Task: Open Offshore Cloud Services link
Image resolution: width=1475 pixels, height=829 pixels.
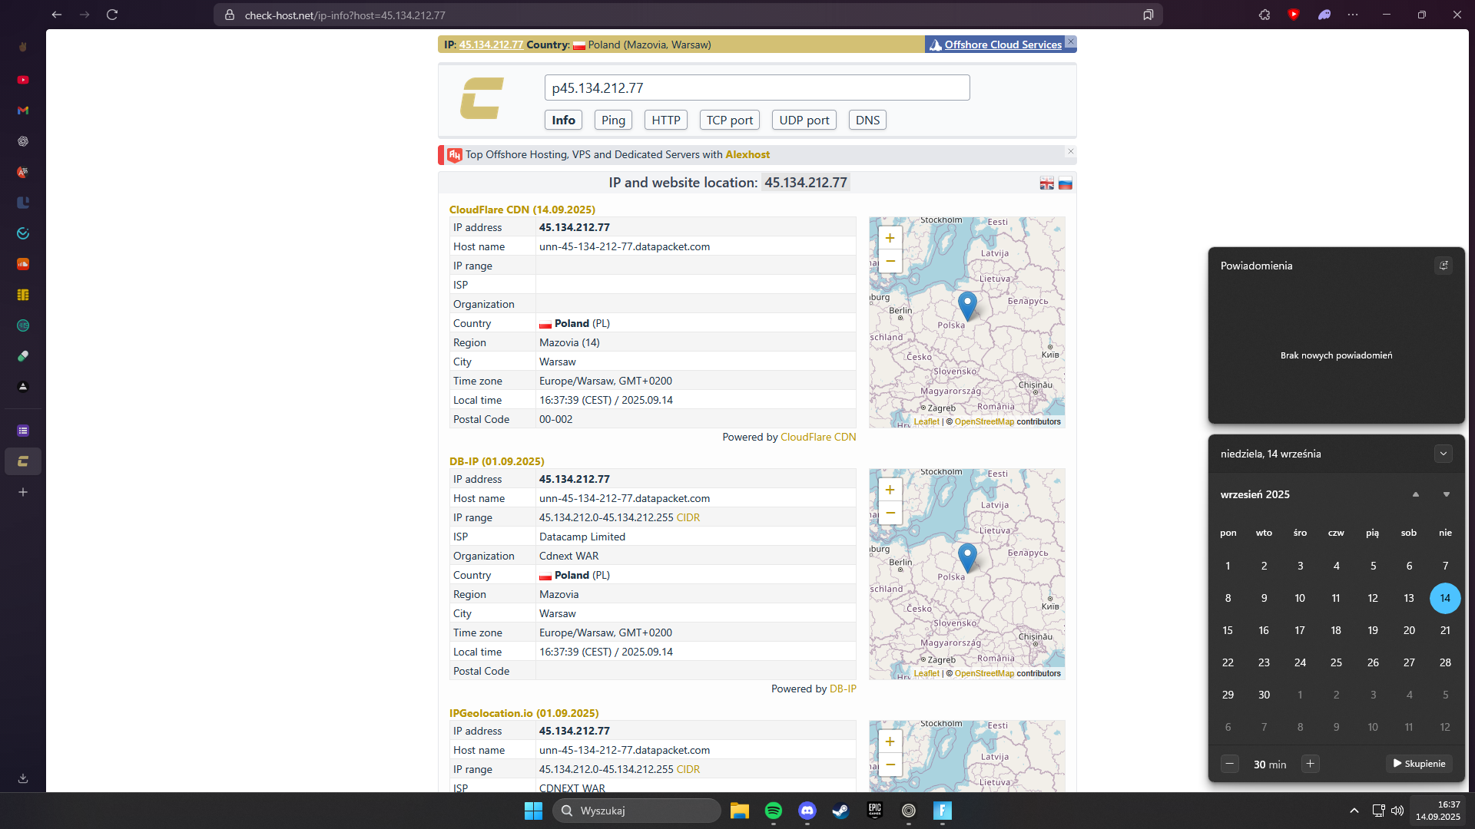Action: (1003, 45)
